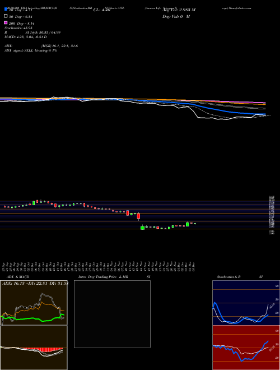Select the '50 Day = 6.34' label
The height and width of the screenshot is (370, 280).
[x=21, y=17]
